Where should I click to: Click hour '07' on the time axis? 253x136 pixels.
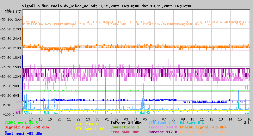point(164,119)
